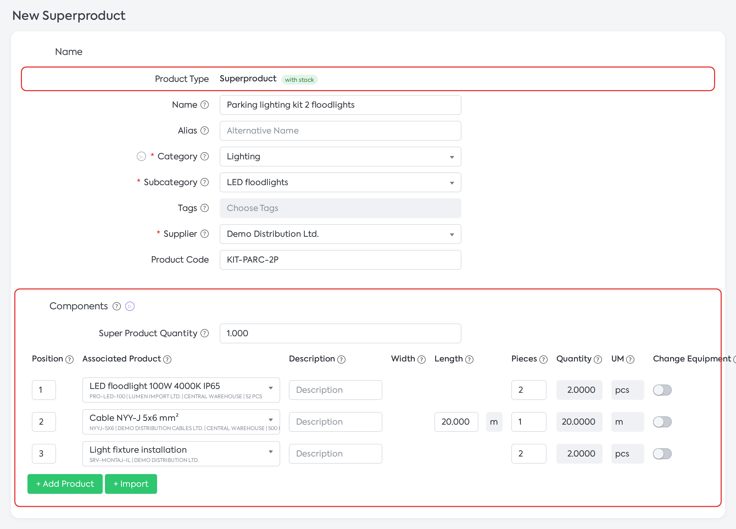Click help icon for Super Product Quantity
Screen dimensions: 736x529
click(204, 333)
